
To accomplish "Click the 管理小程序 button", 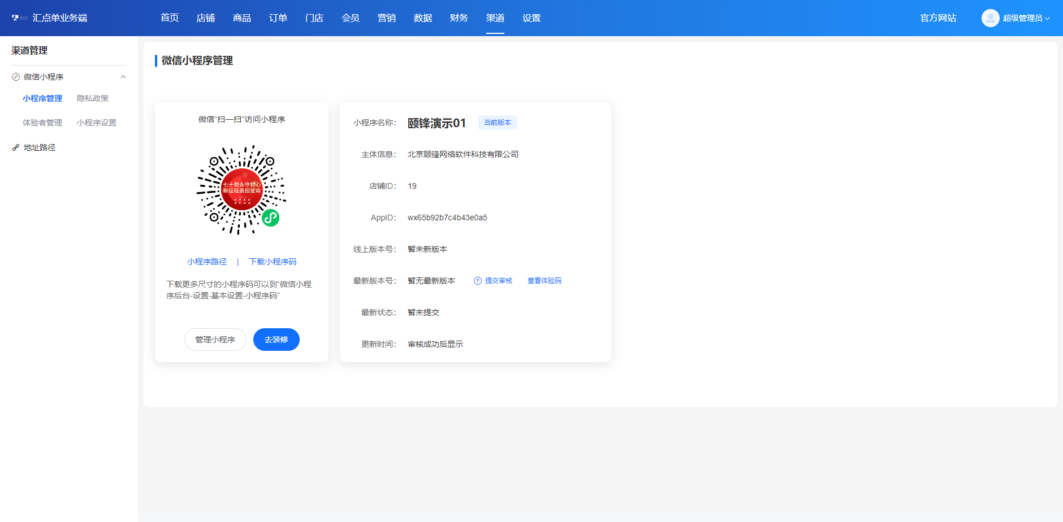I will [x=215, y=340].
